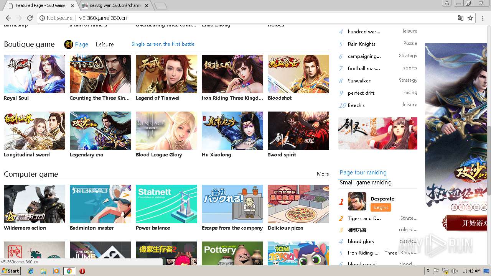The width and height of the screenshot is (491, 276).
Task: Click the browser back arrow
Action: pos(8,18)
